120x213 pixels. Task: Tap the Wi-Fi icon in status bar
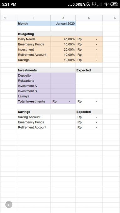[x=106, y=4]
